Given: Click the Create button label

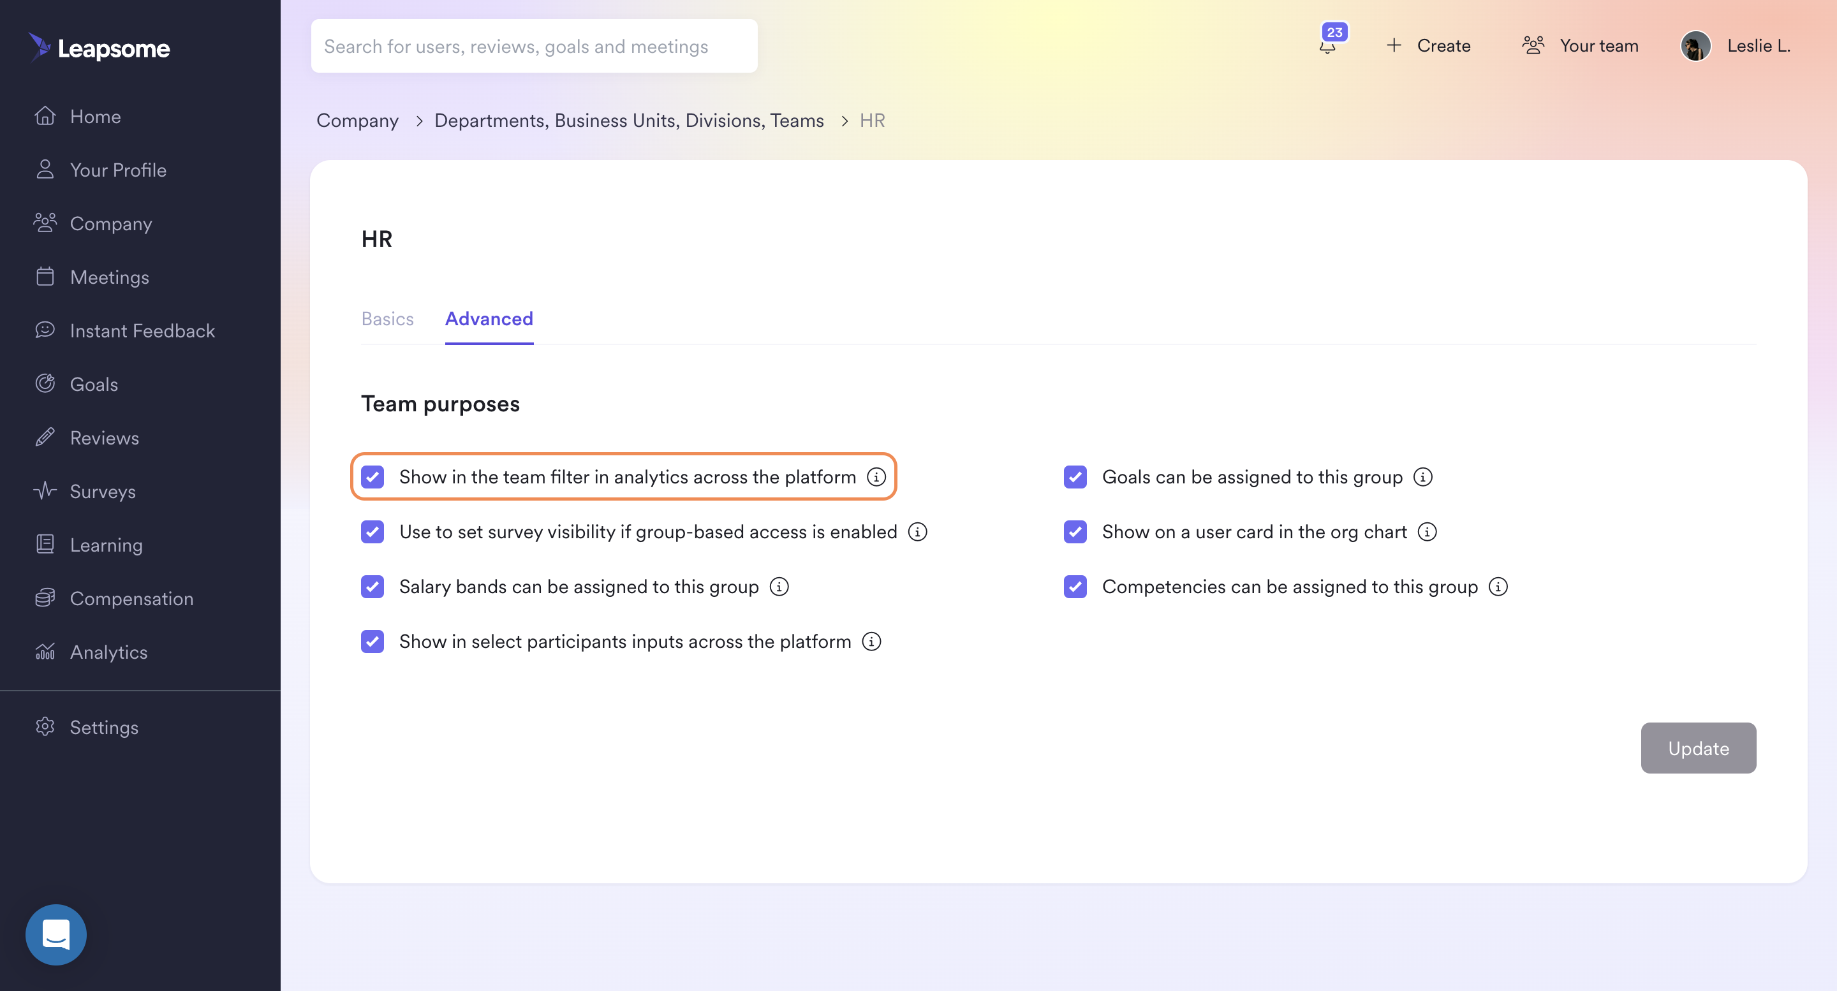Looking at the screenshot, I should [1443, 46].
